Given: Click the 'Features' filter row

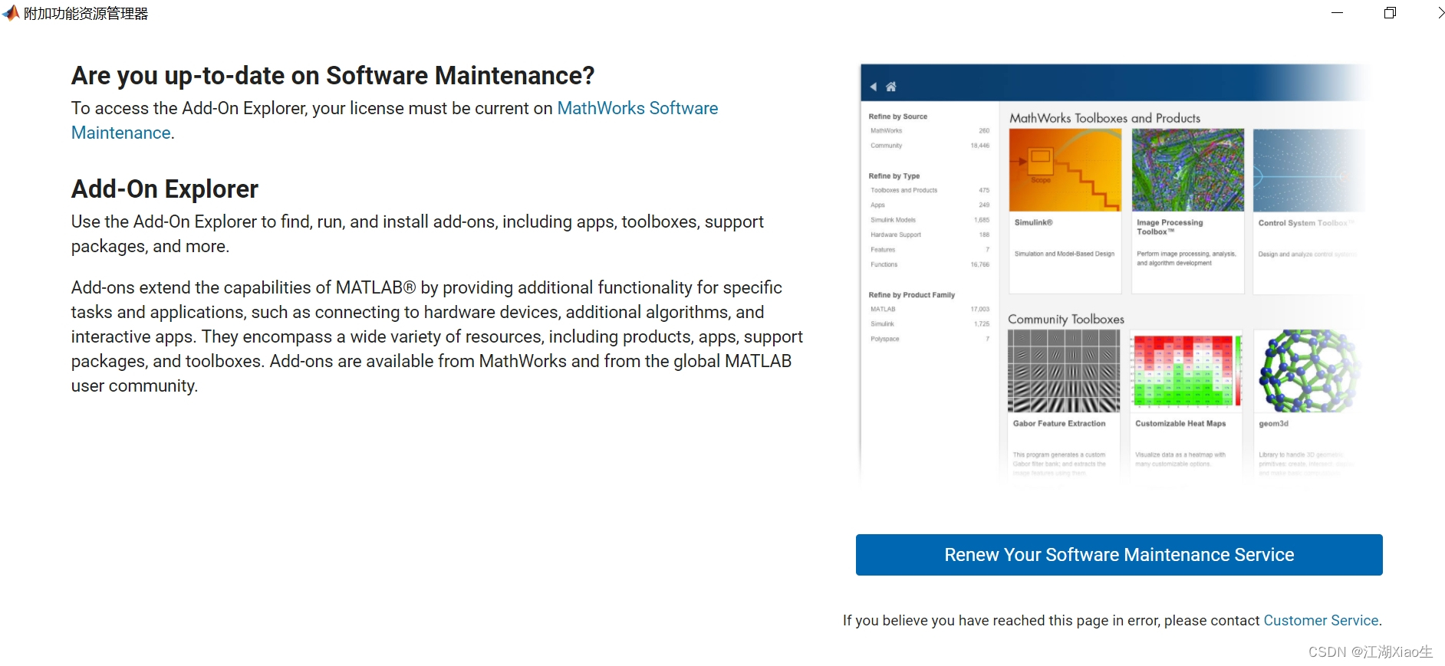Looking at the screenshot, I should [x=930, y=250].
